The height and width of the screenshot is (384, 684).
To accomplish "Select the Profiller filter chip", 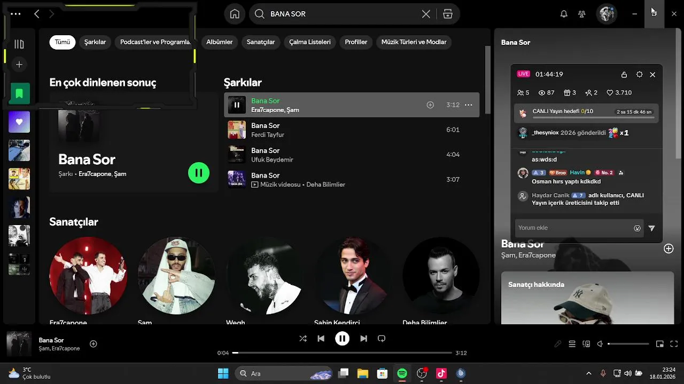I will click(x=356, y=42).
